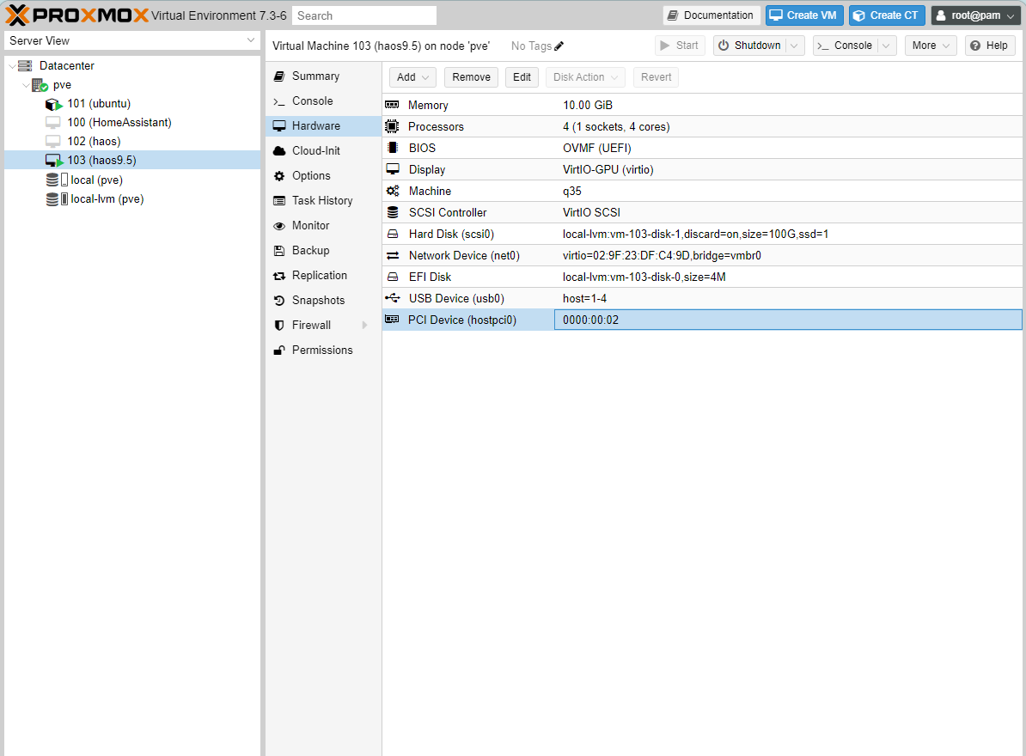
Task: Select the Snapshots sidebar icon
Action: (281, 300)
